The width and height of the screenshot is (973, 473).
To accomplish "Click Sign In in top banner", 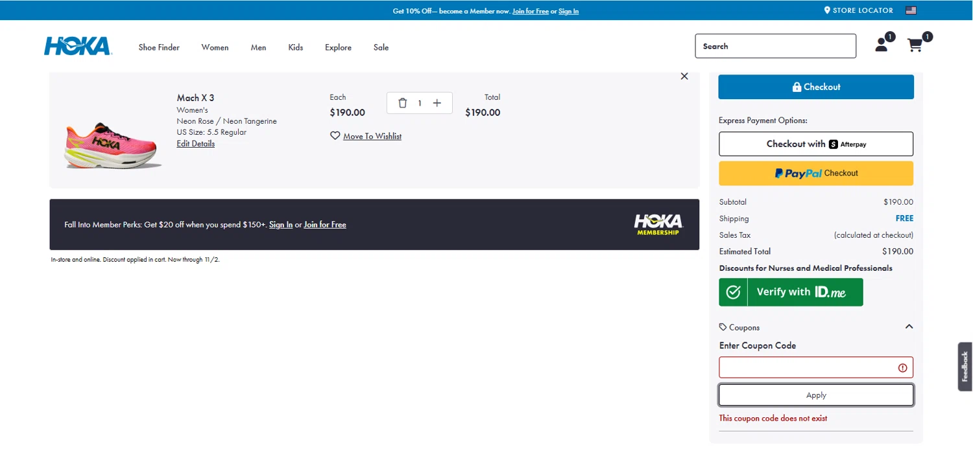I will (x=568, y=11).
